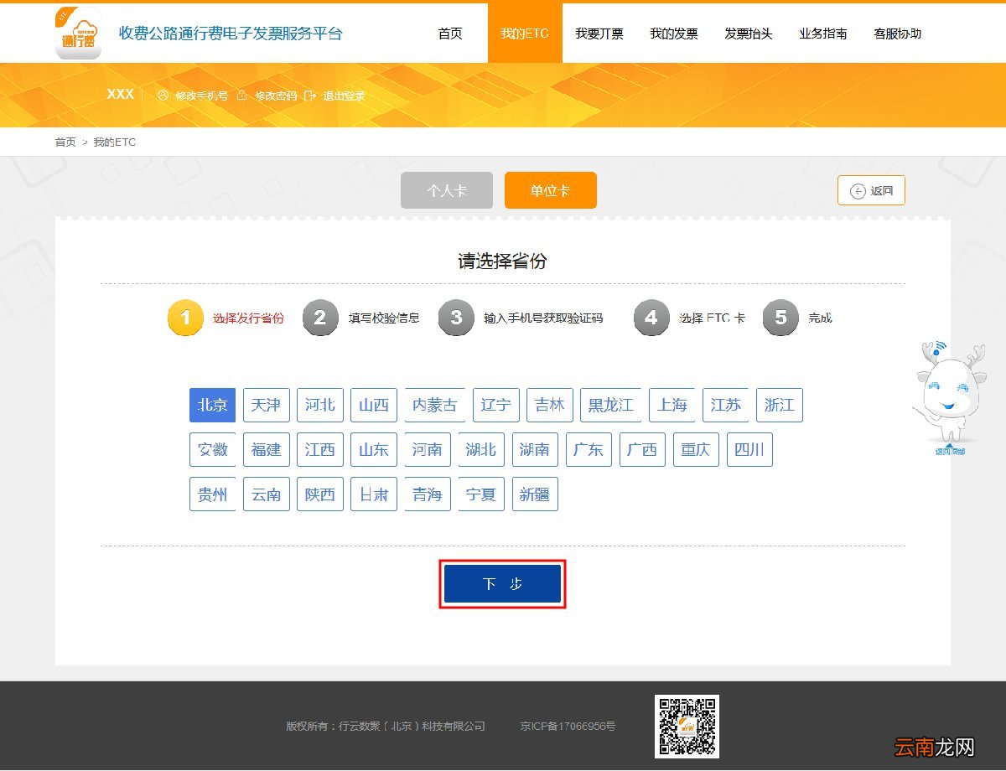Viewport: 1006px width, 771px height.
Task: Switch to the 单位卡 tab
Action: click(550, 190)
